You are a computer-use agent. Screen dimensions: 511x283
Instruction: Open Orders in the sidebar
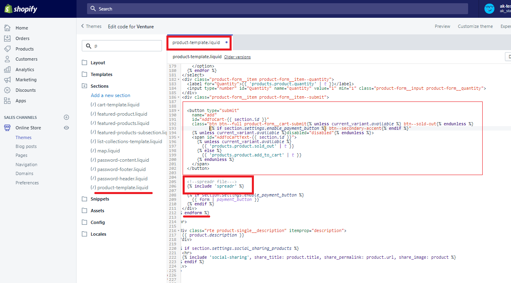pos(23,38)
